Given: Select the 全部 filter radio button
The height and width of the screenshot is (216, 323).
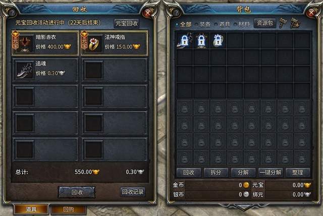Looking at the screenshot, I should [x=177, y=25].
